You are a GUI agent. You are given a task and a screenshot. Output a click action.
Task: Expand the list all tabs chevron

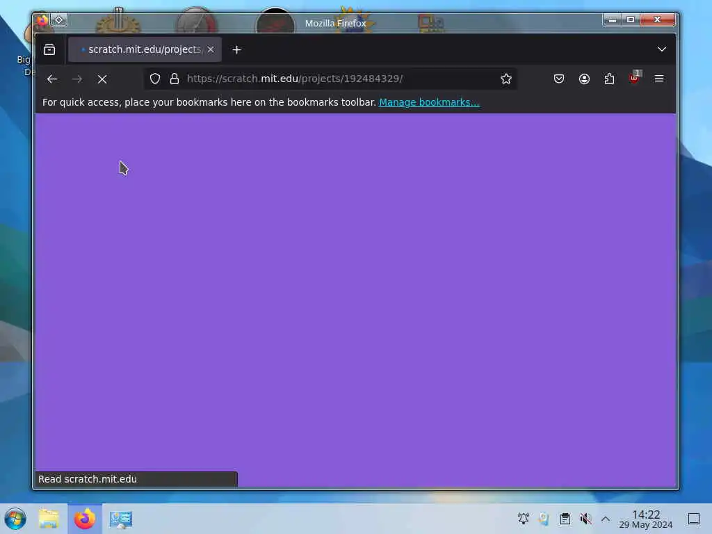point(662,49)
